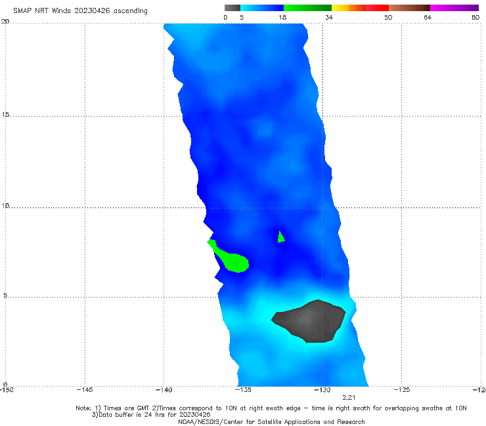Click the latitude axis label '5'
The width and height of the screenshot is (486, 426).
[x=5, y=295]
